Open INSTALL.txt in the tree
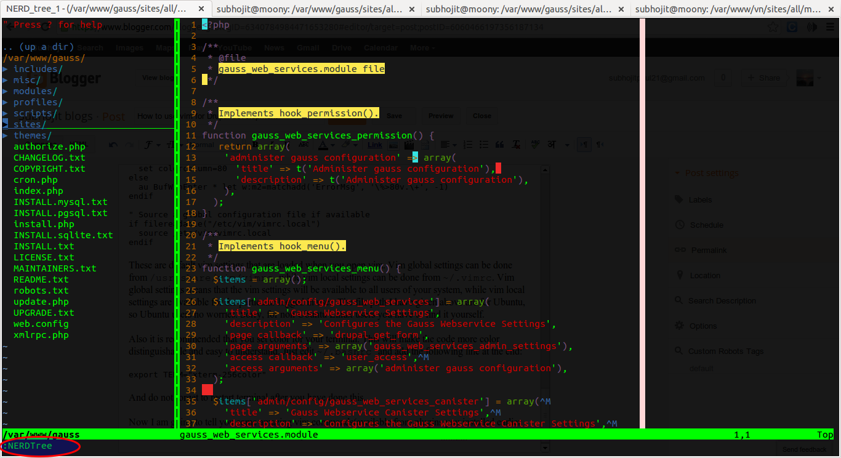This screenshot has width=841, height=458. coord(44,246)
